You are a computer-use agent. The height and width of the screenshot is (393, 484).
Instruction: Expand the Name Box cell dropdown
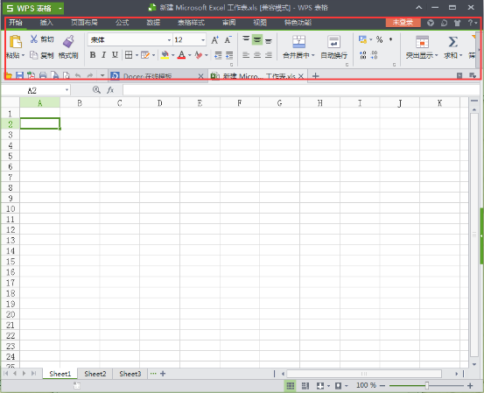pos(67,90)
